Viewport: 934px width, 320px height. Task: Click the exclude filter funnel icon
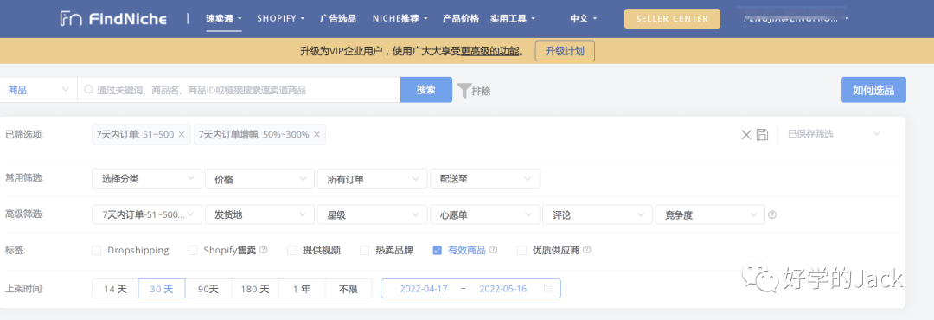464,91
